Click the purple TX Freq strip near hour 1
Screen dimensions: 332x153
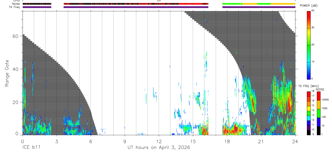(x=37, y=7)
